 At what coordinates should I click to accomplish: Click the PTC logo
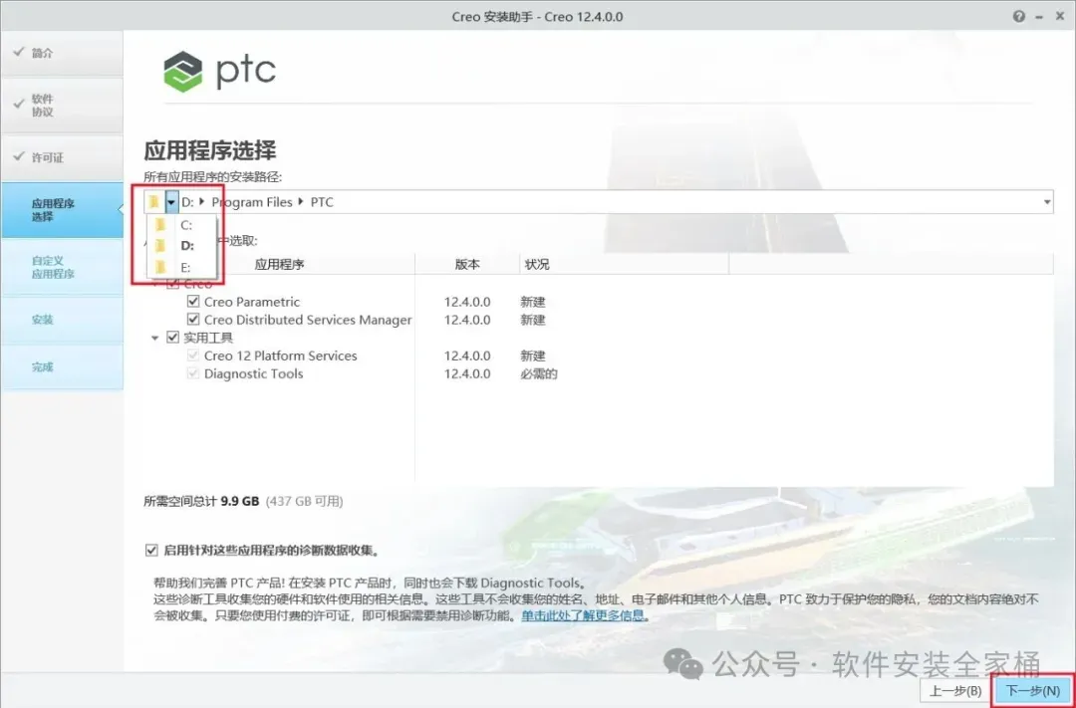[219, 72]
